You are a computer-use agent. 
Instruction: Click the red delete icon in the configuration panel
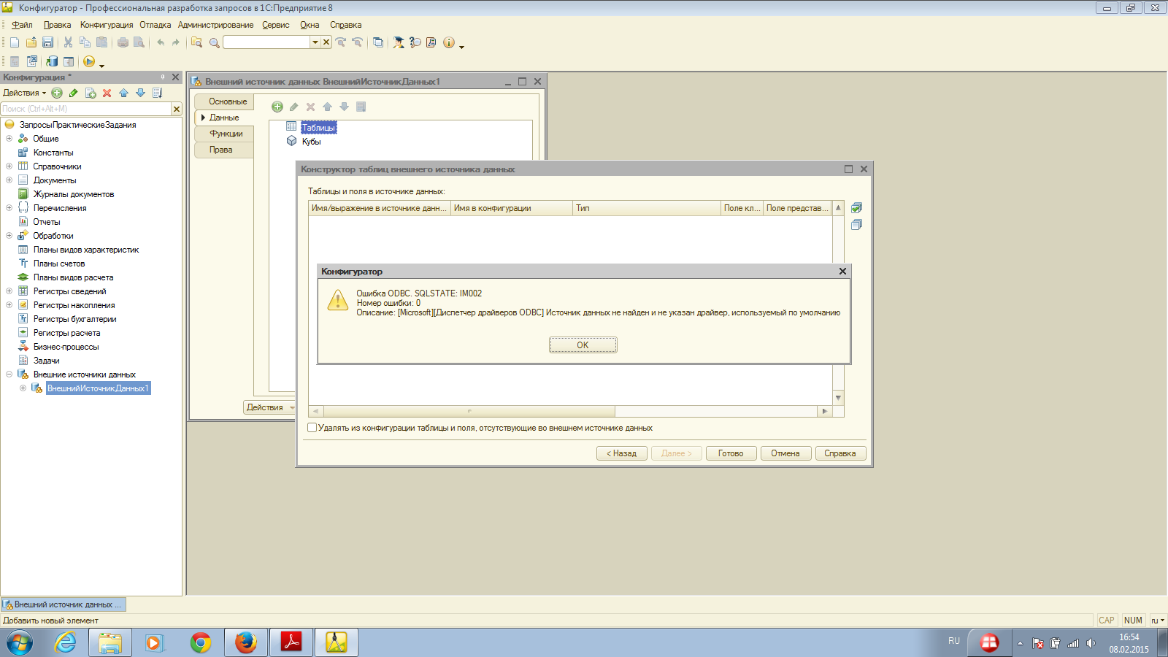[107, 93]
